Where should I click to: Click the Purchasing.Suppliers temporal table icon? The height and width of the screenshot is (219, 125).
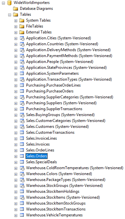click(x=22, y=103)
